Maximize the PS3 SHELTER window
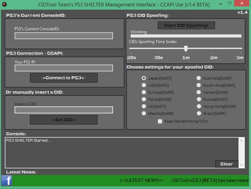 230,3
